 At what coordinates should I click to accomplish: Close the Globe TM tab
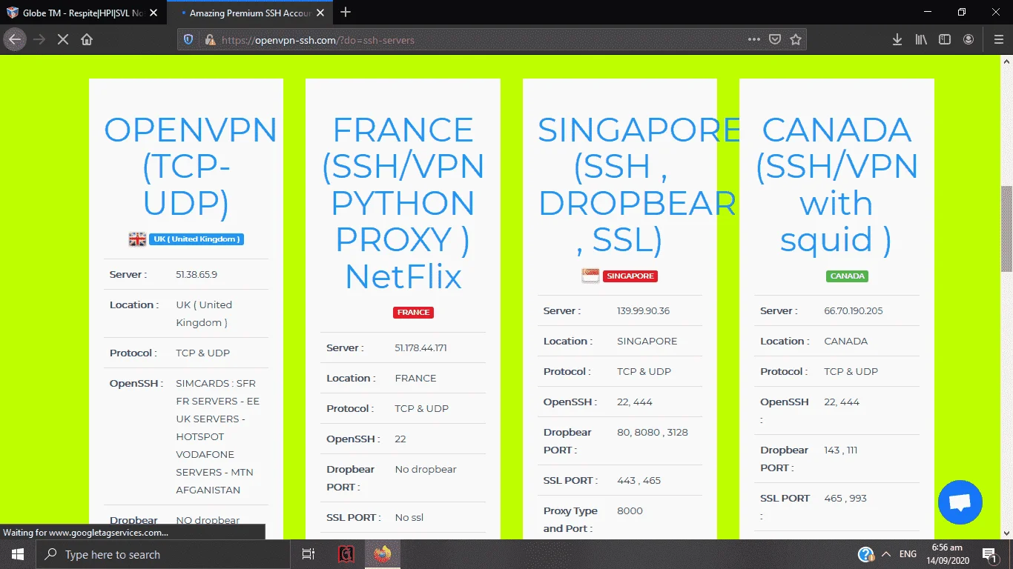tap(155, 13)
